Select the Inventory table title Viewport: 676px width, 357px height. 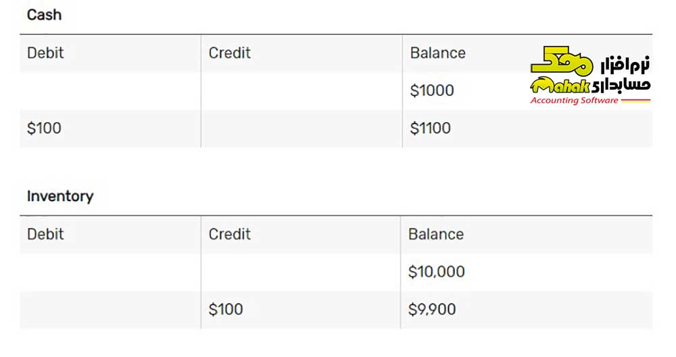(60, 196)
